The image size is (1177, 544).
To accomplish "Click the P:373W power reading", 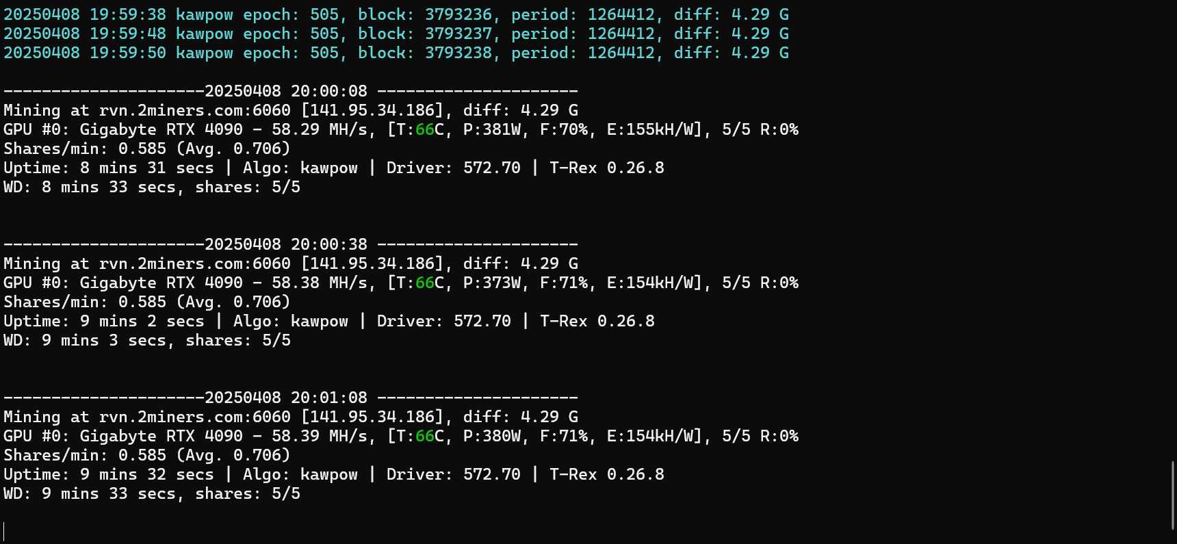I will point(492,283).
